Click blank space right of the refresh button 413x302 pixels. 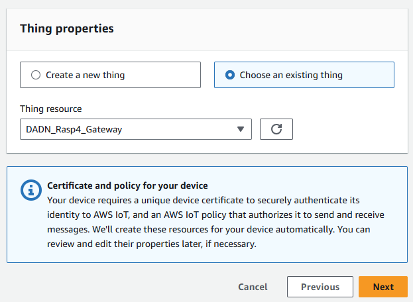tap(345, 130)
